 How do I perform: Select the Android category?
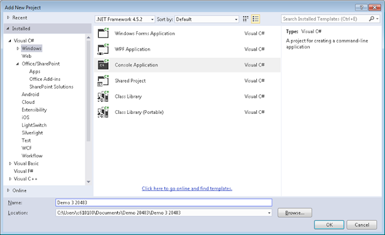(31, 95)
